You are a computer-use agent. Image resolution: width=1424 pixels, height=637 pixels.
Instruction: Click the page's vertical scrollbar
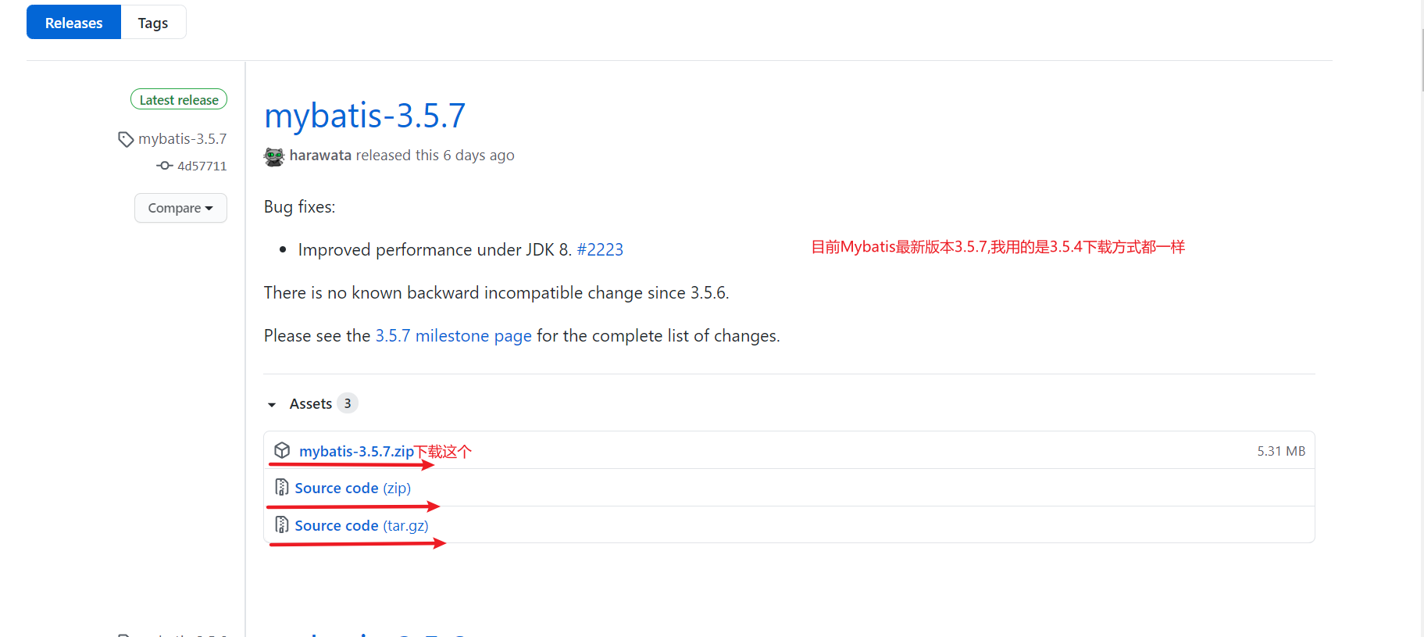click(1422, 61)
